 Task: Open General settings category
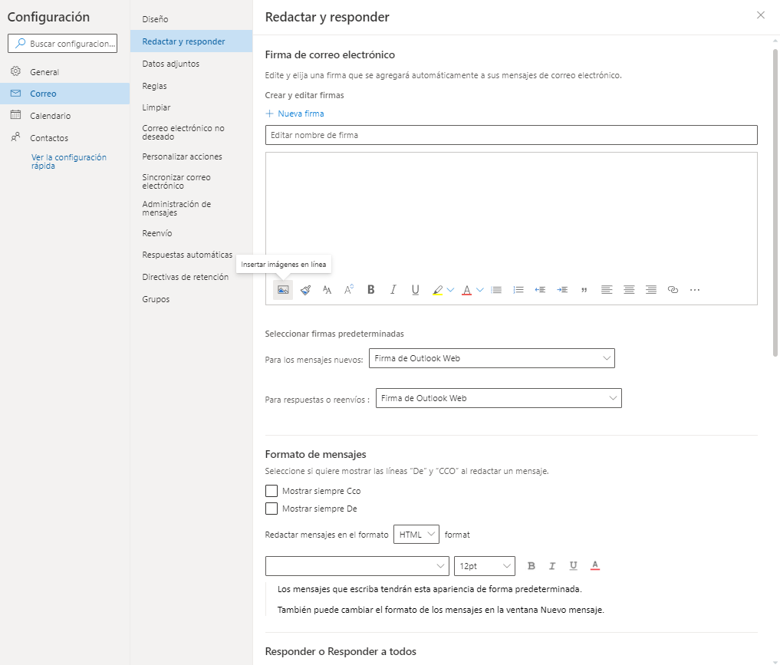point(64,71)
